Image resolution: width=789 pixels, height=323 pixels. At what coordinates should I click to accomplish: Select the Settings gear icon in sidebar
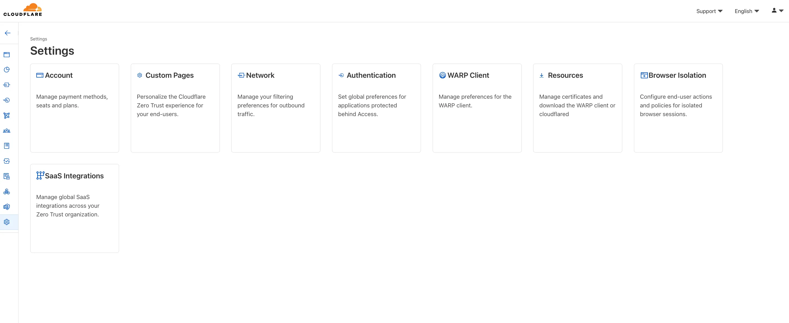pyautogui.click(x=7, y=222)
